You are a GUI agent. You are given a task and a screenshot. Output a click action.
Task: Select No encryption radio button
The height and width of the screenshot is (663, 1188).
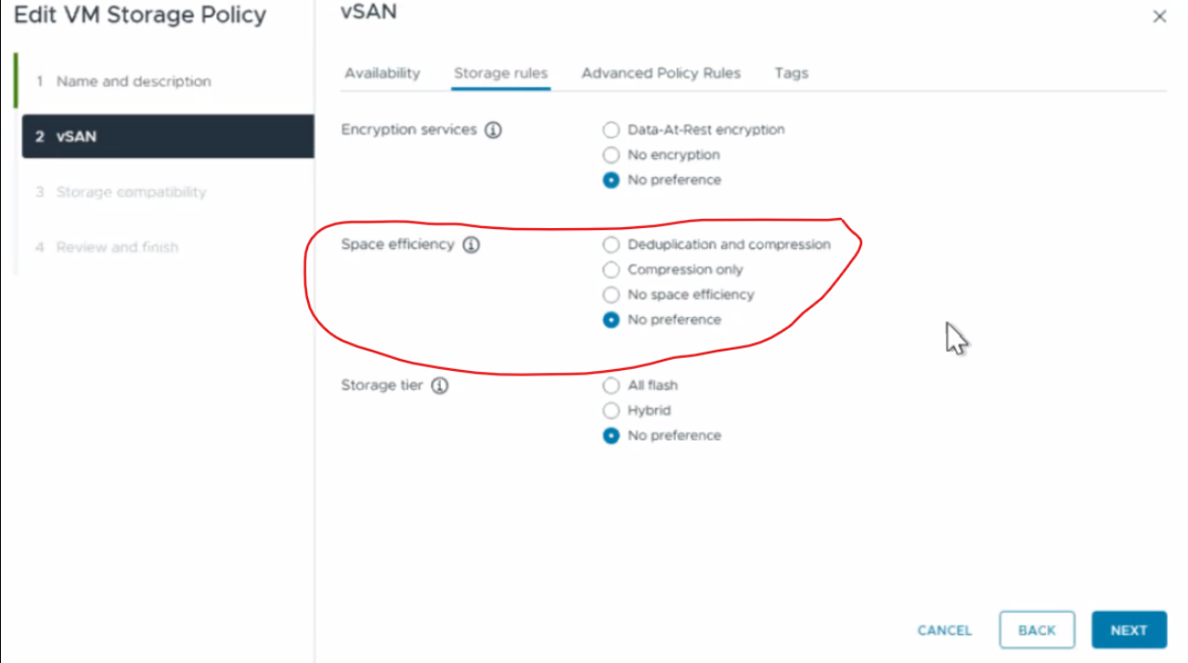click(611, 155)
